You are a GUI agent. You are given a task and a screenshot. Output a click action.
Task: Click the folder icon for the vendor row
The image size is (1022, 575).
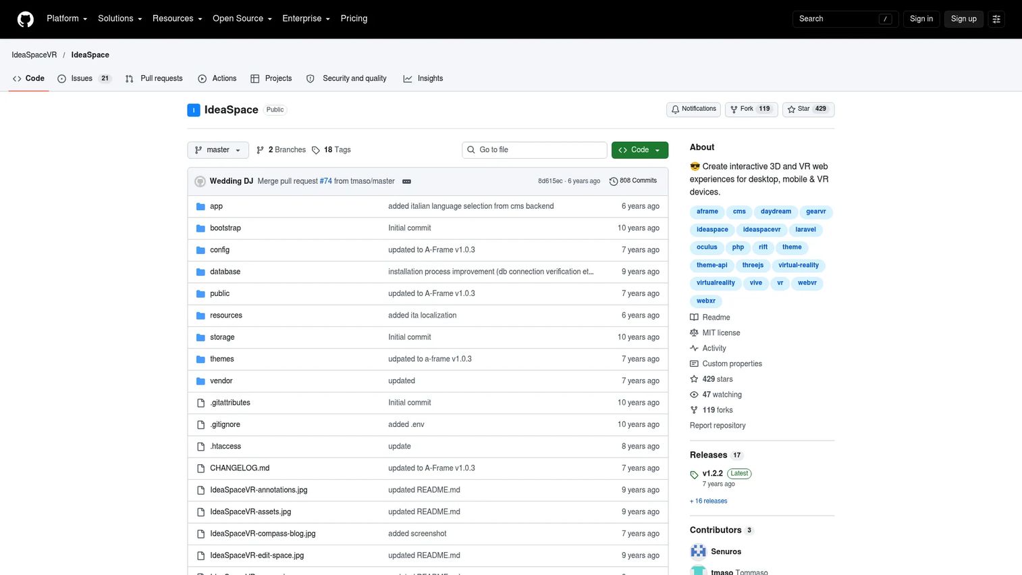pos(200,381)
